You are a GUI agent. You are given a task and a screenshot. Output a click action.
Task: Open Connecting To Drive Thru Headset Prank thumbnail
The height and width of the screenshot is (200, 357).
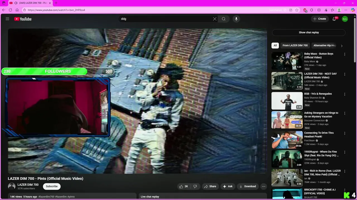click(287, 140)
